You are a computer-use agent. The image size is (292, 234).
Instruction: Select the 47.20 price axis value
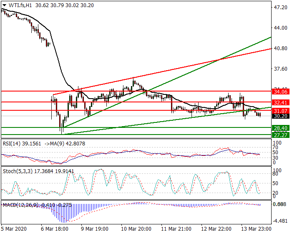coord(280,8)
